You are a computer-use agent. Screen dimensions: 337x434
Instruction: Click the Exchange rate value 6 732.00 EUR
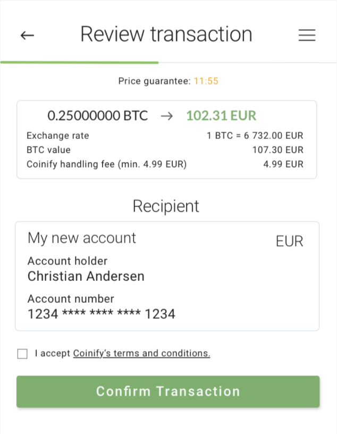coord(273,136)
